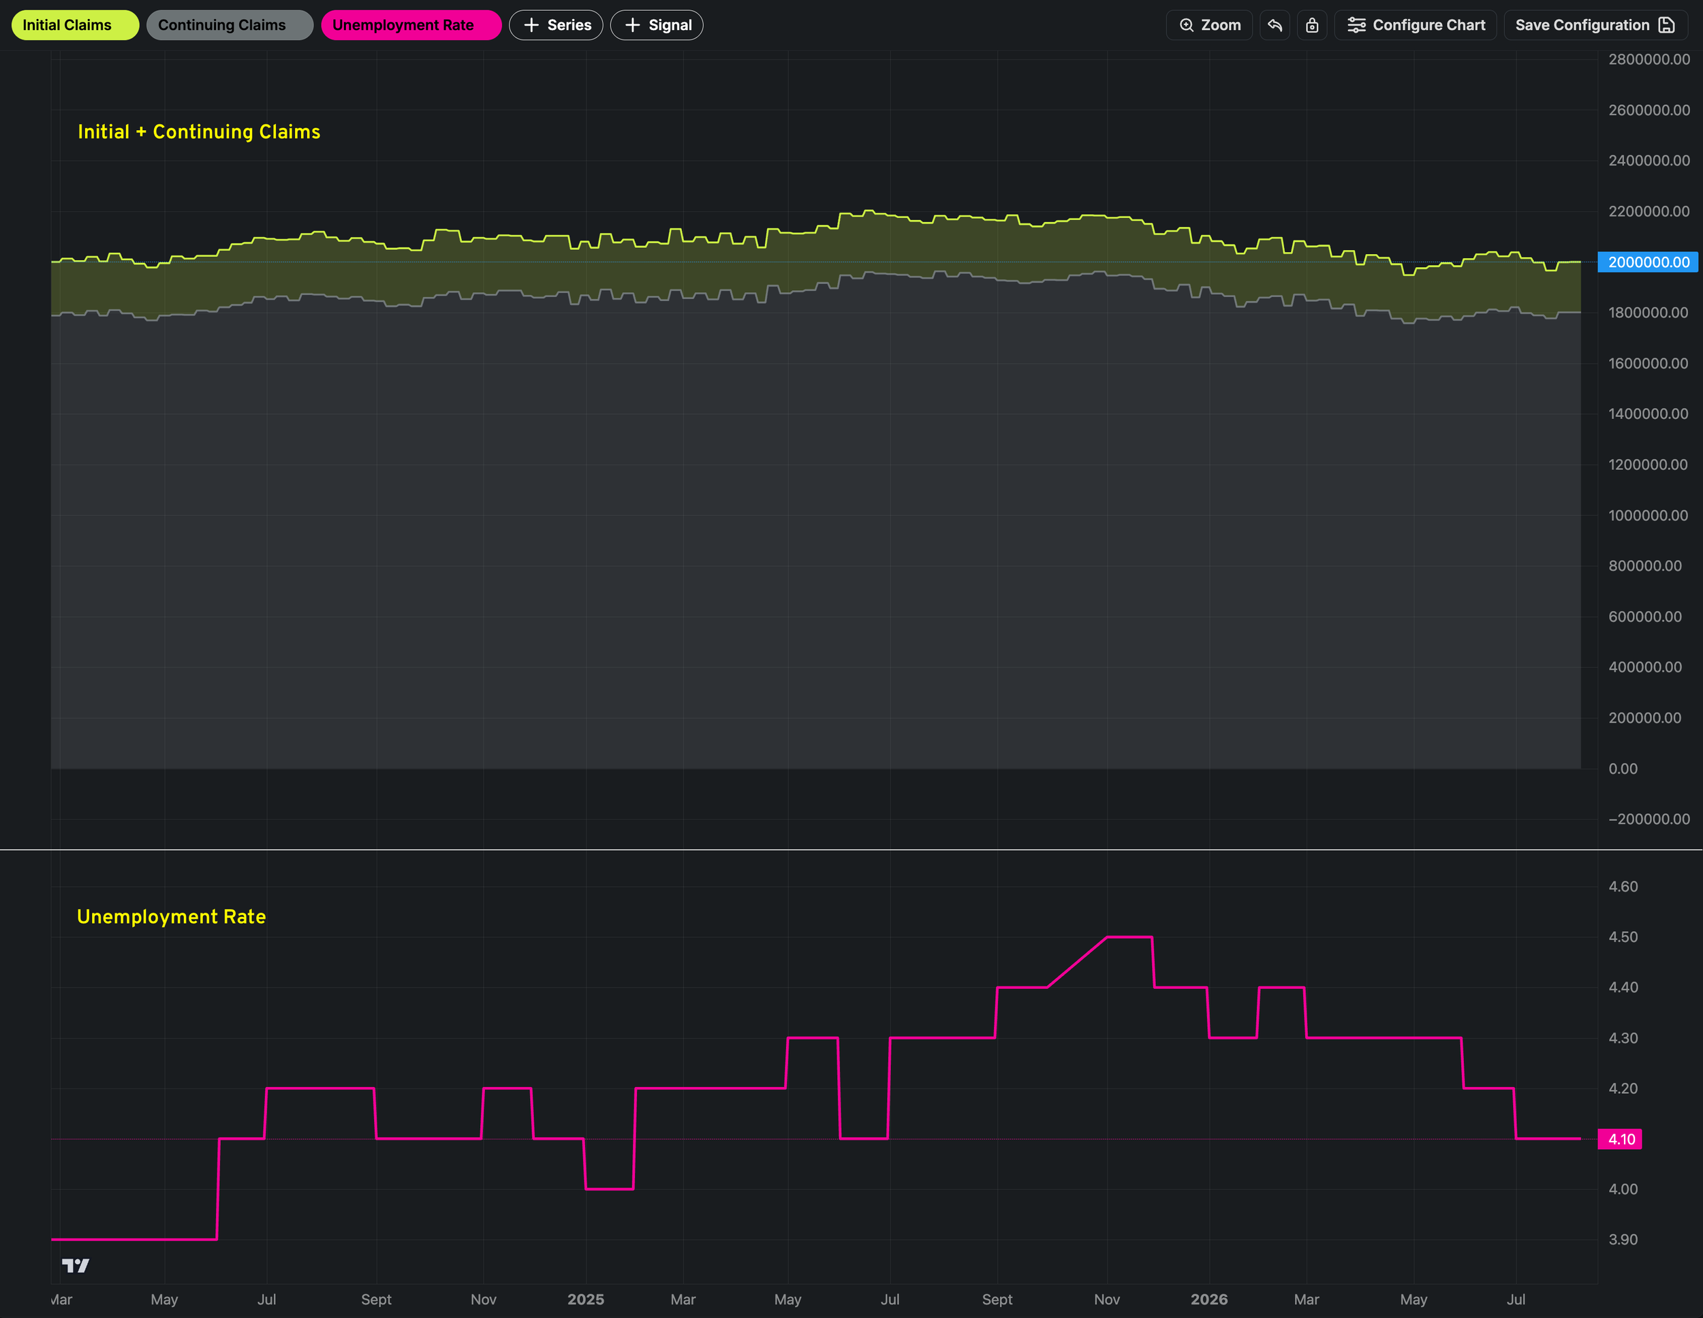Click the TradingView logo in the lower pane
The height and width of the screenshot is (1318, 1703).
76,1265
